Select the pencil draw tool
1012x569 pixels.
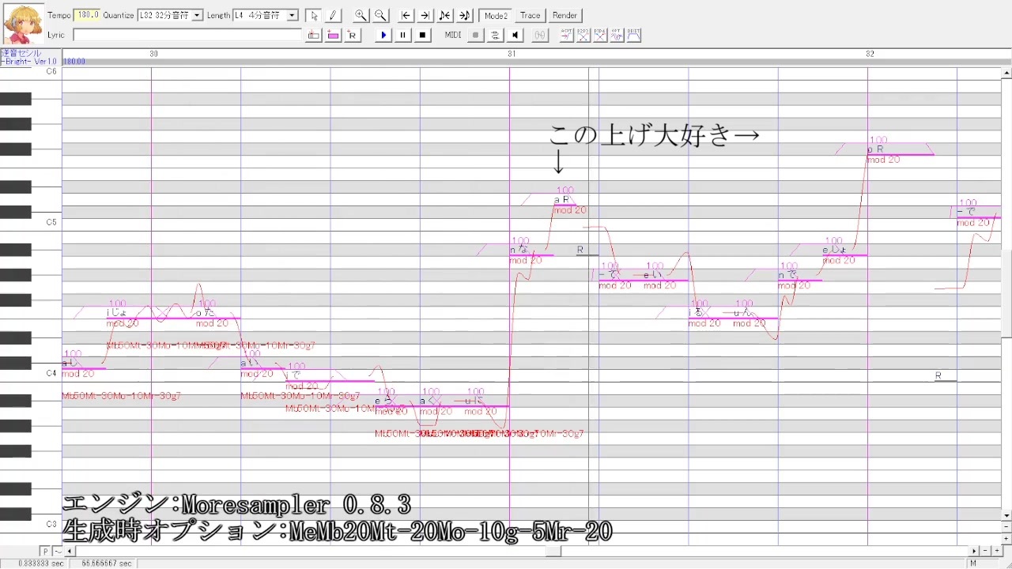333,15
